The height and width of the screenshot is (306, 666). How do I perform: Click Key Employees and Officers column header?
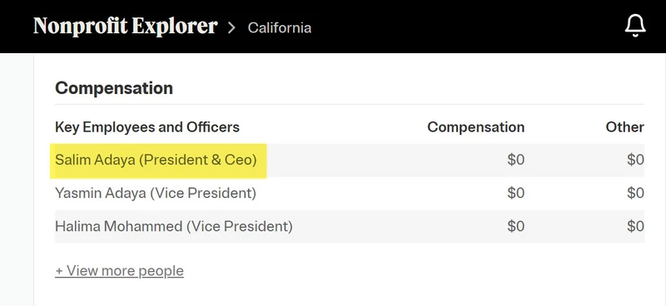[x=147, y=127]
